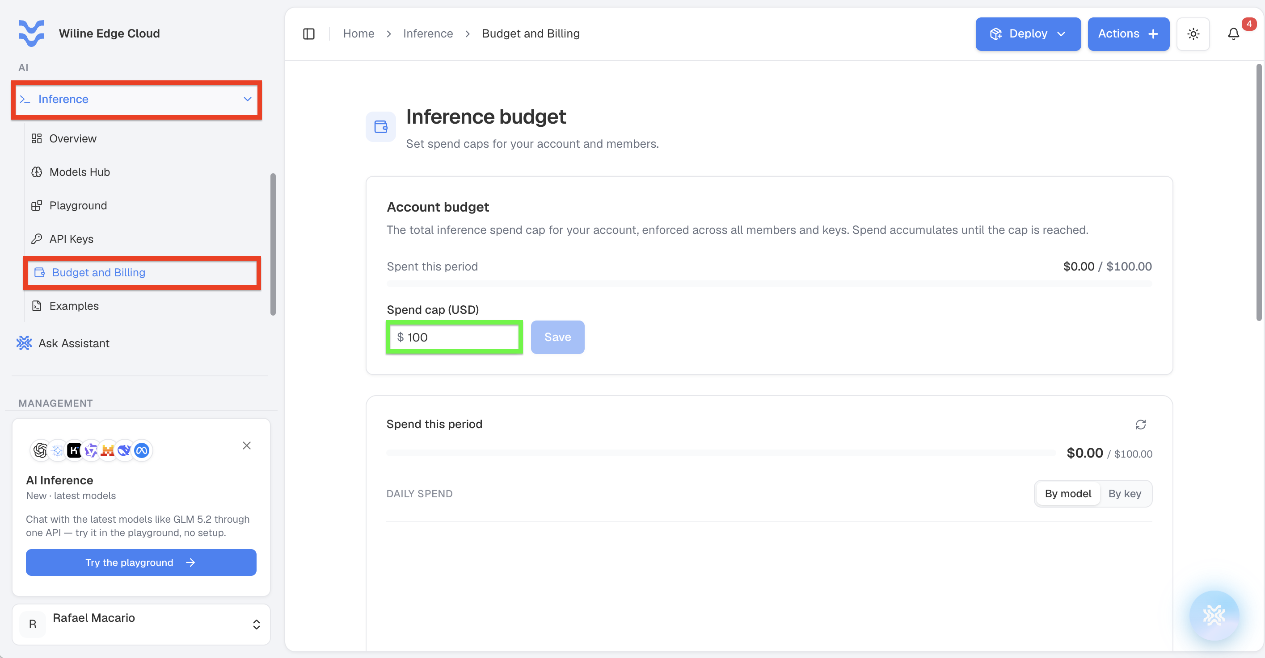
Task: Click the sidebar scrollbar
Action: point(273,244)
